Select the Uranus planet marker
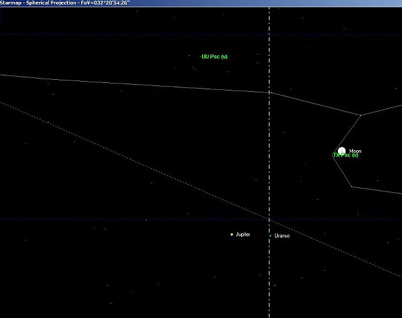 (271, 236)
